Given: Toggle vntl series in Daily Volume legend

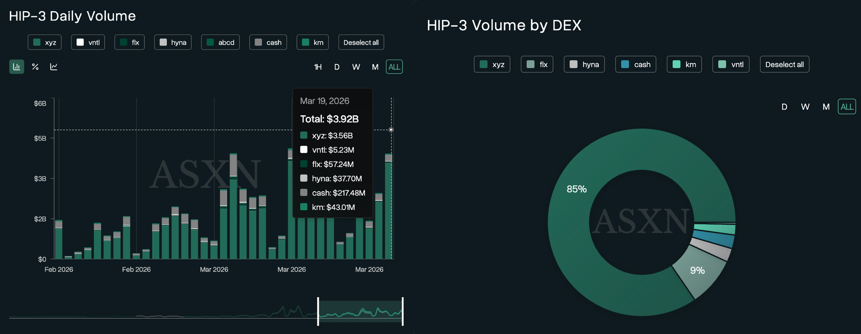Looking at the screenshot, I should tap(88, 42).
